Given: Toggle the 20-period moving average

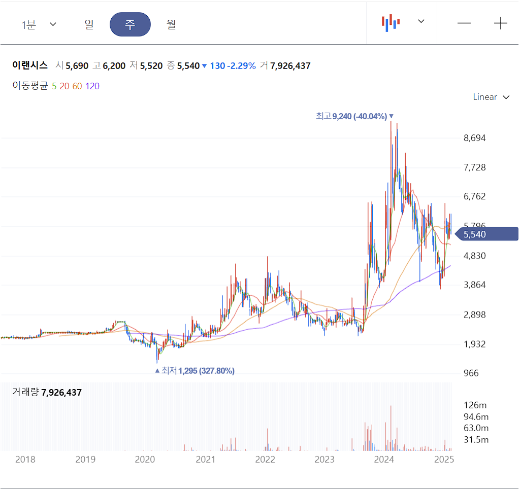Looking at the screenshot, I should (65, 86).
